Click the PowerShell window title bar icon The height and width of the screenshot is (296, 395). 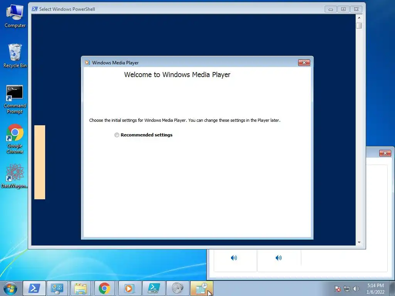click(x=34, y=9)
